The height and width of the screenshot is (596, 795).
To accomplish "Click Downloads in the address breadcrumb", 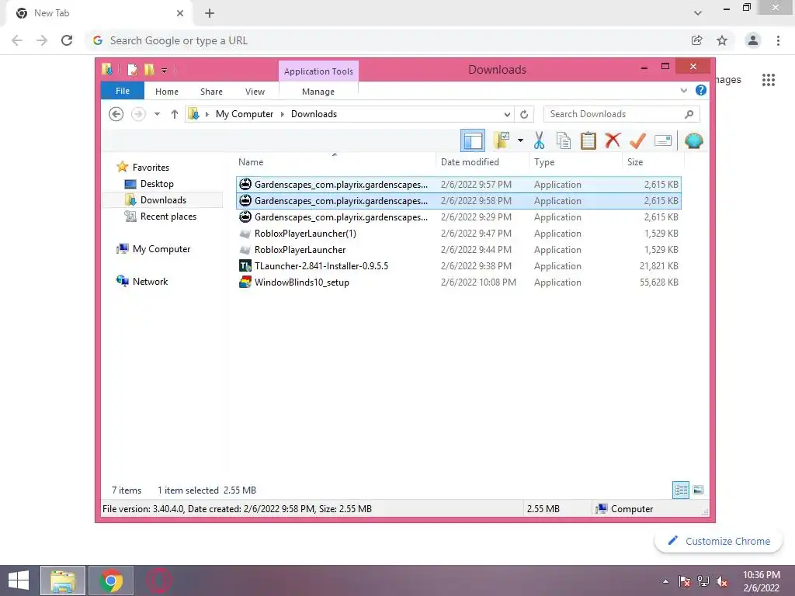I will [314, 114].
